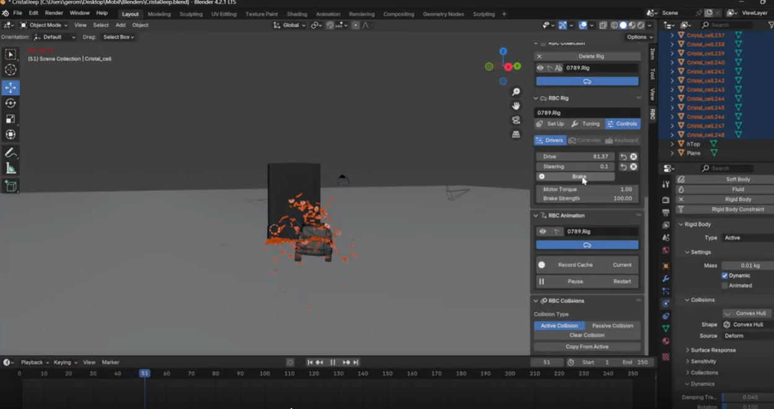This screenshot has height=409, width=774.
Task: Click the Delete Rig button
Action: 590,56
